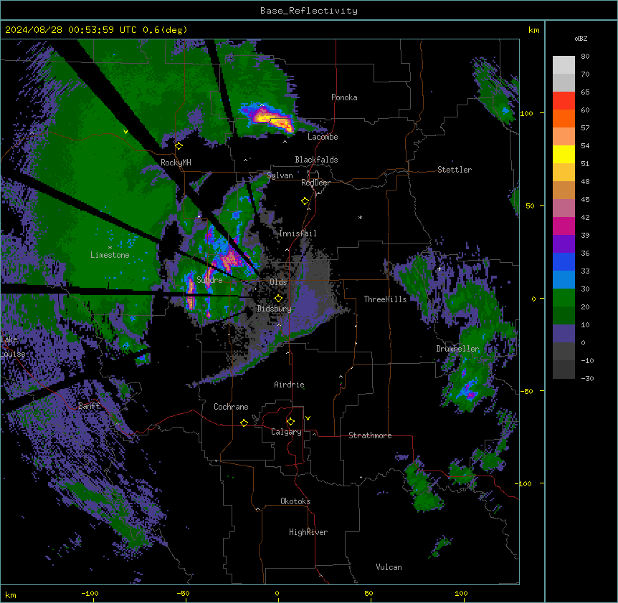Screen dimensions: 618x603
Task: Select the yellow diamond marker south of RedDeer
Action: 305,201
